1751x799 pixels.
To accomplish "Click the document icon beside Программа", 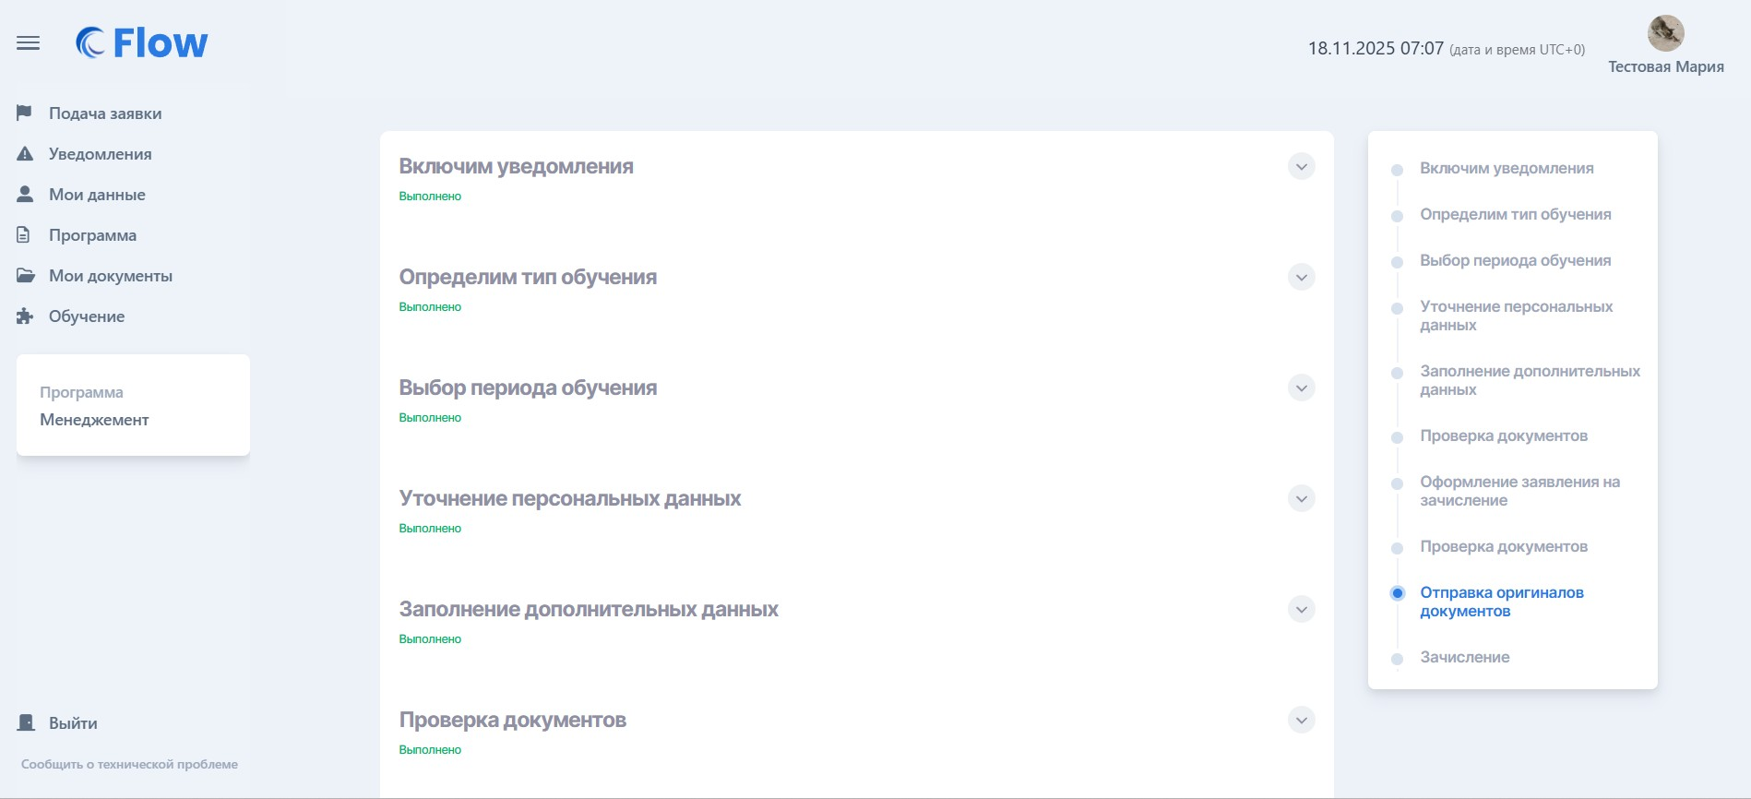I will click(x=24, y=235).
